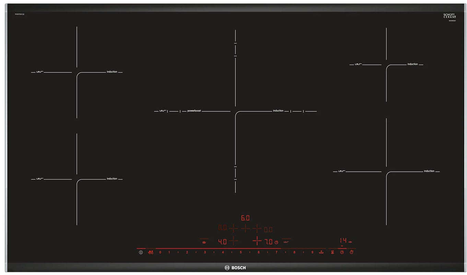Tap the 1.4 timer display

(x=343, y=240)
